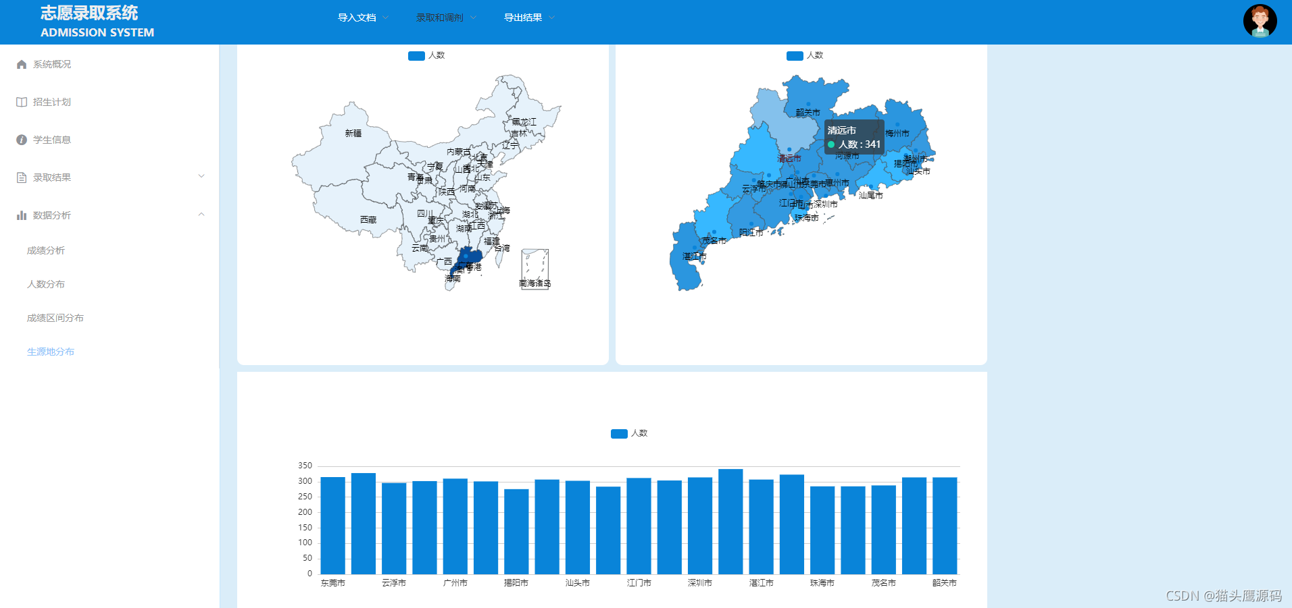Select the 成绩区间分布 submenu item

pyautogui.click(x=55, y=318)
